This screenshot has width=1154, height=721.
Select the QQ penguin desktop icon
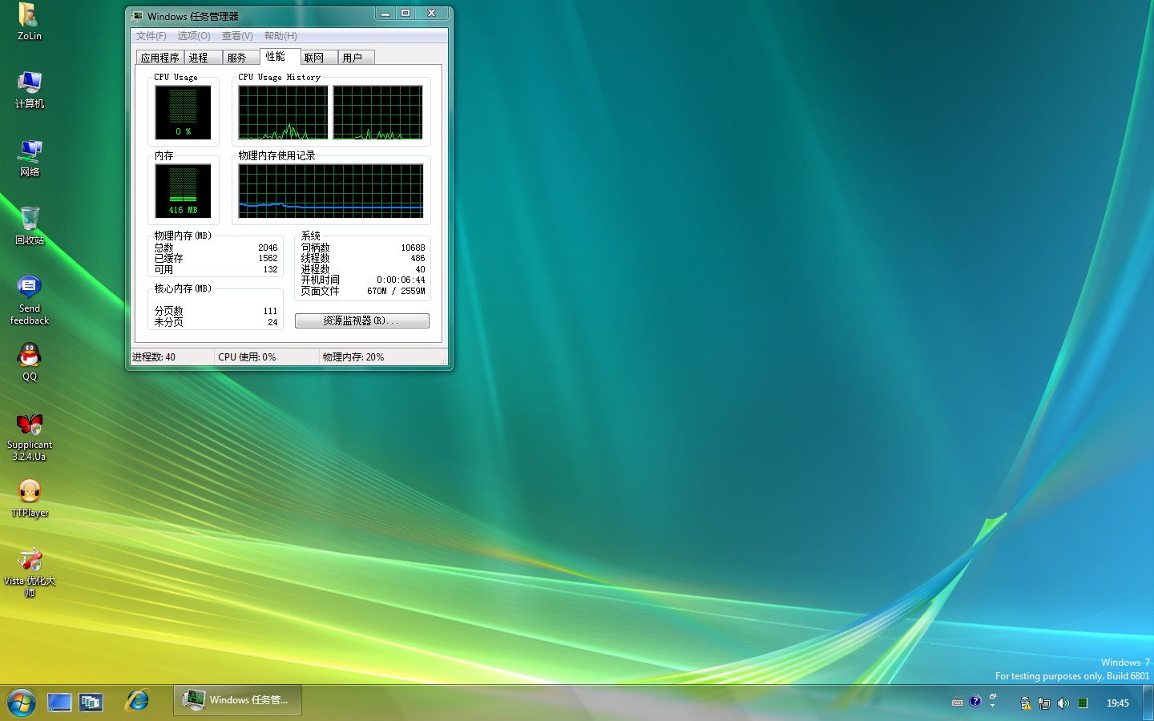tap(30, 362)
